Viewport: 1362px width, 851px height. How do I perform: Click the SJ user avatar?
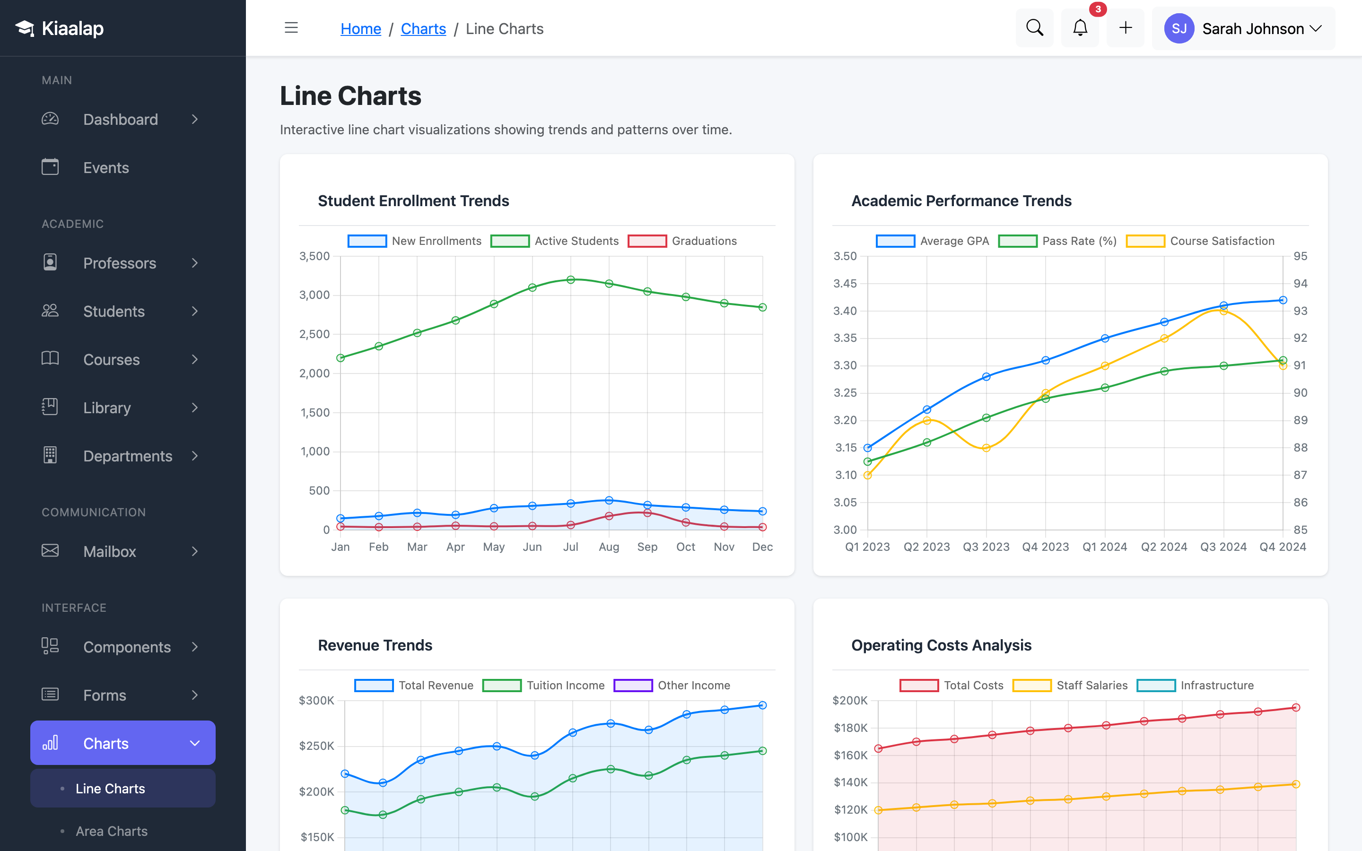pos(1179,29)
